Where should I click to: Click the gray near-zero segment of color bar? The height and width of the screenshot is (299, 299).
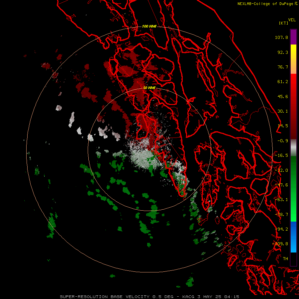point(293,148)
